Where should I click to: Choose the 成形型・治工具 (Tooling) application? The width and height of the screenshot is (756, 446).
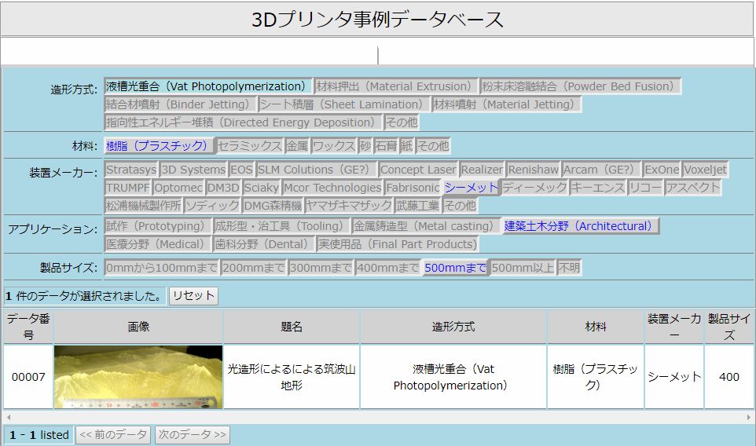(281, 226)
